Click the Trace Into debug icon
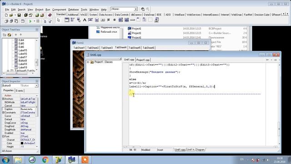The height and width of the screenshot is (164, 291). point(45,21)
